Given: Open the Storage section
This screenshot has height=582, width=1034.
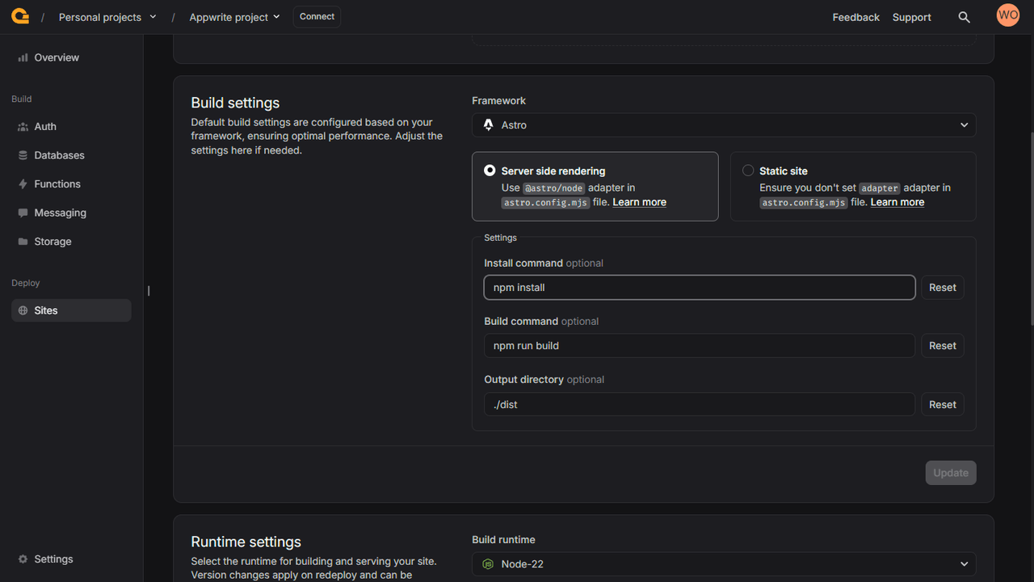Looking at the screenshot, I should [x=53, y=241].
